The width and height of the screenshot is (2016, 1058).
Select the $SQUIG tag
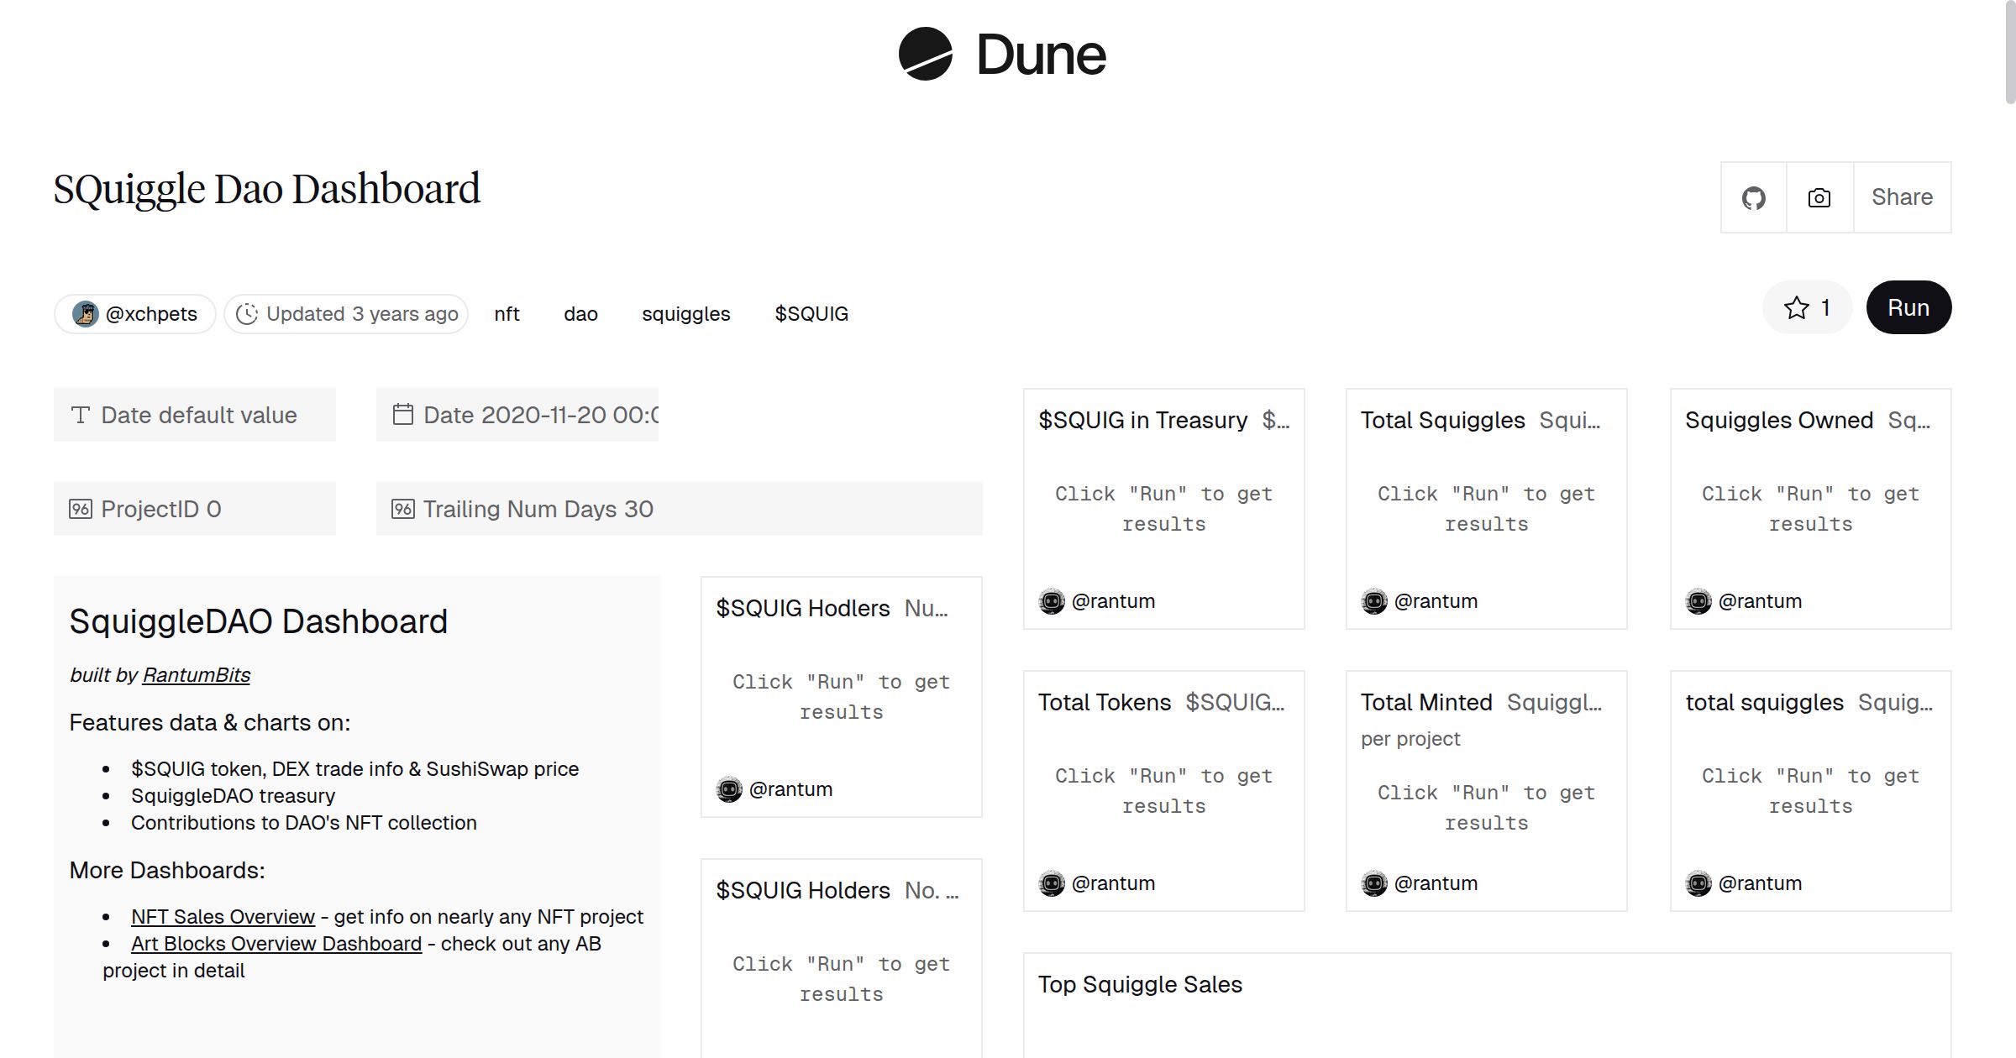[x=811, y=312]
